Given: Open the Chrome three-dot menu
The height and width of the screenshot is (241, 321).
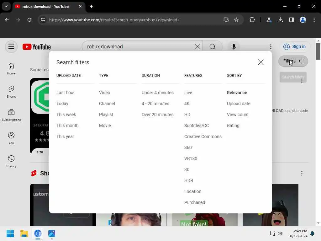Looking at the screenshot, I should point(314,20).
